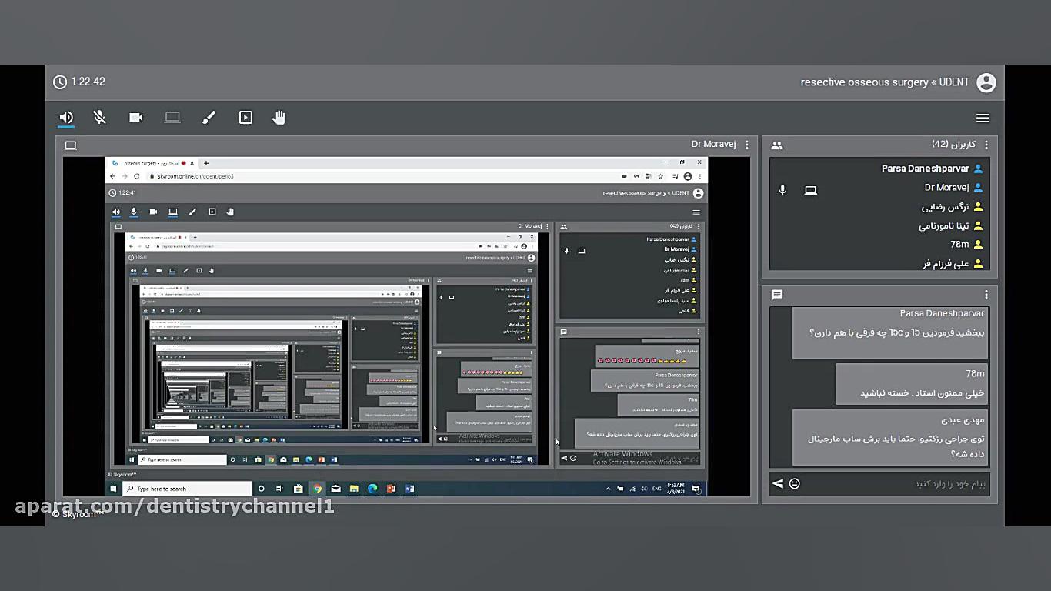The height and width of the screenshot is (591, 1051).
Task: Raise hand using the hand icon
Action: click(279, 118)
